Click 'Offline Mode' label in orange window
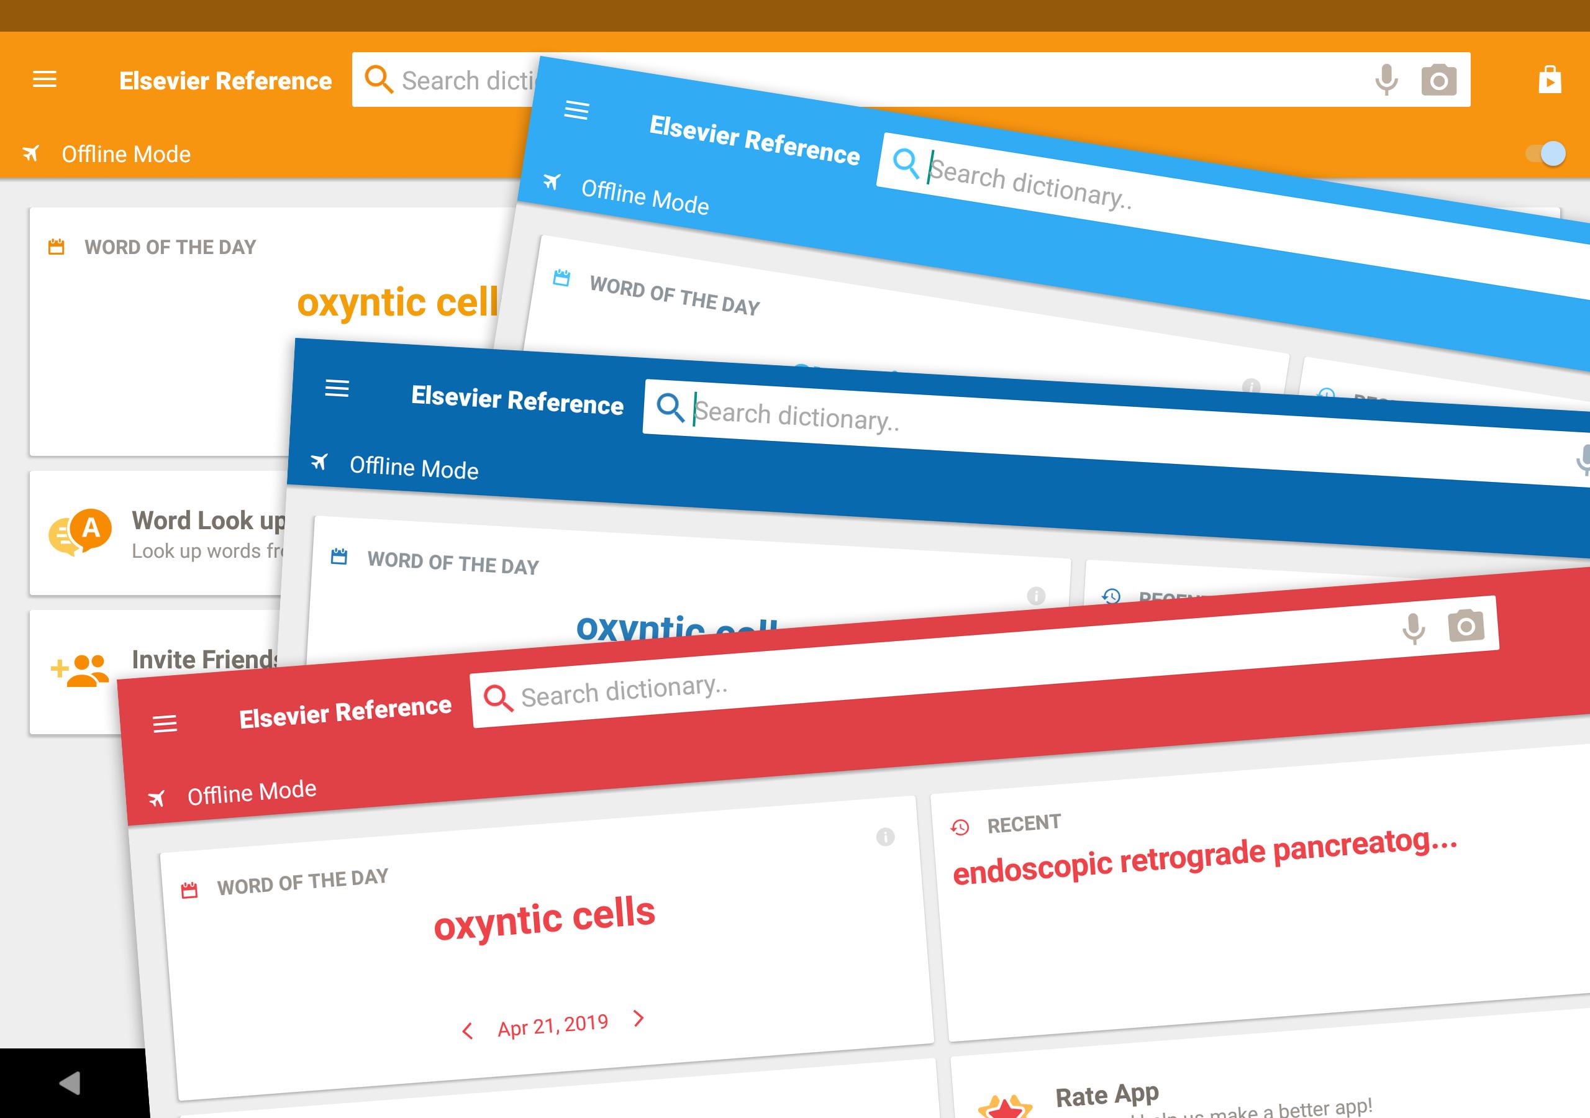 pos(126,154)
